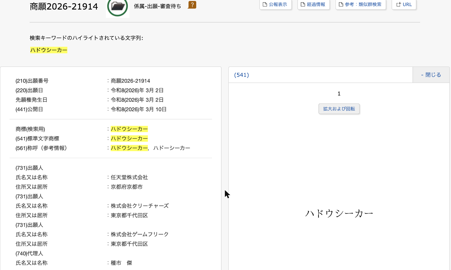Click the green open-folder status icon
This screenshot has height=270, width=451.
pos(117,7)
